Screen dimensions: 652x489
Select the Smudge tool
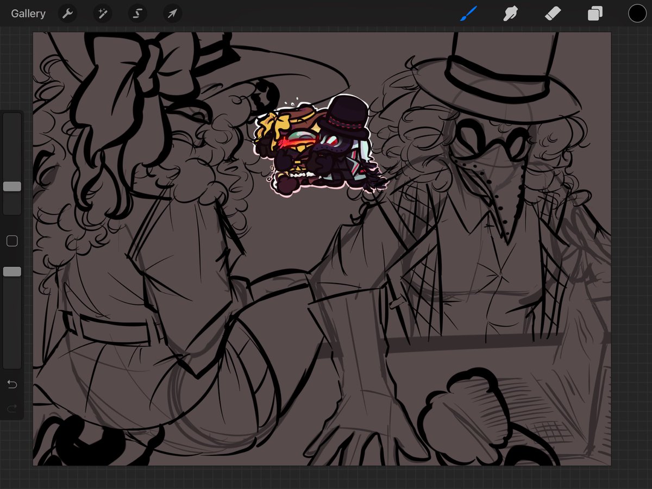tap(510, 14)
